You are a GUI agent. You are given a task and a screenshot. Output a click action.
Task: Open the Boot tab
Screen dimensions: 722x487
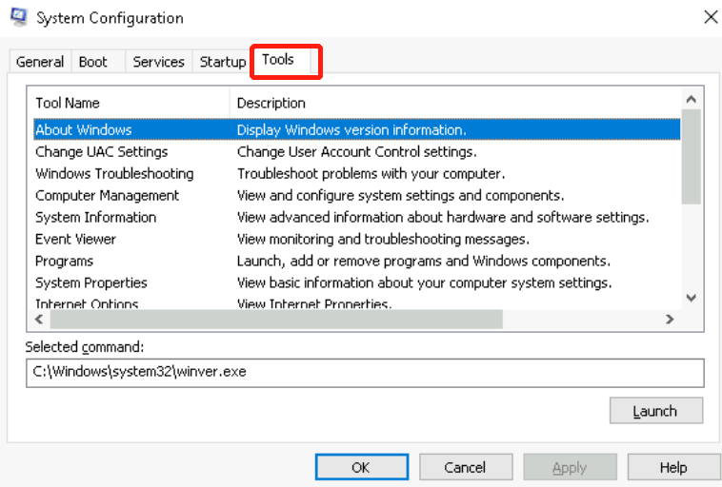93,62
